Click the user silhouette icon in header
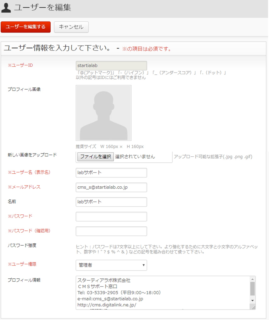The width and height of the screenshot is (269, 320). pos(6,8)
